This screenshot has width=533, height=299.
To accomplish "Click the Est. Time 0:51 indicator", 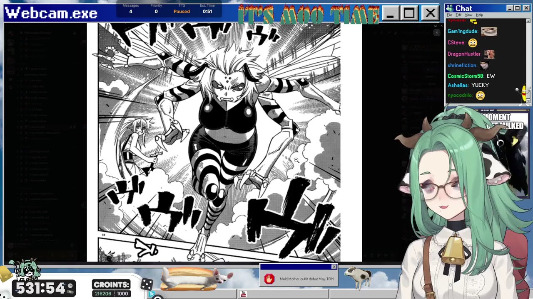I will pos(207,9).
